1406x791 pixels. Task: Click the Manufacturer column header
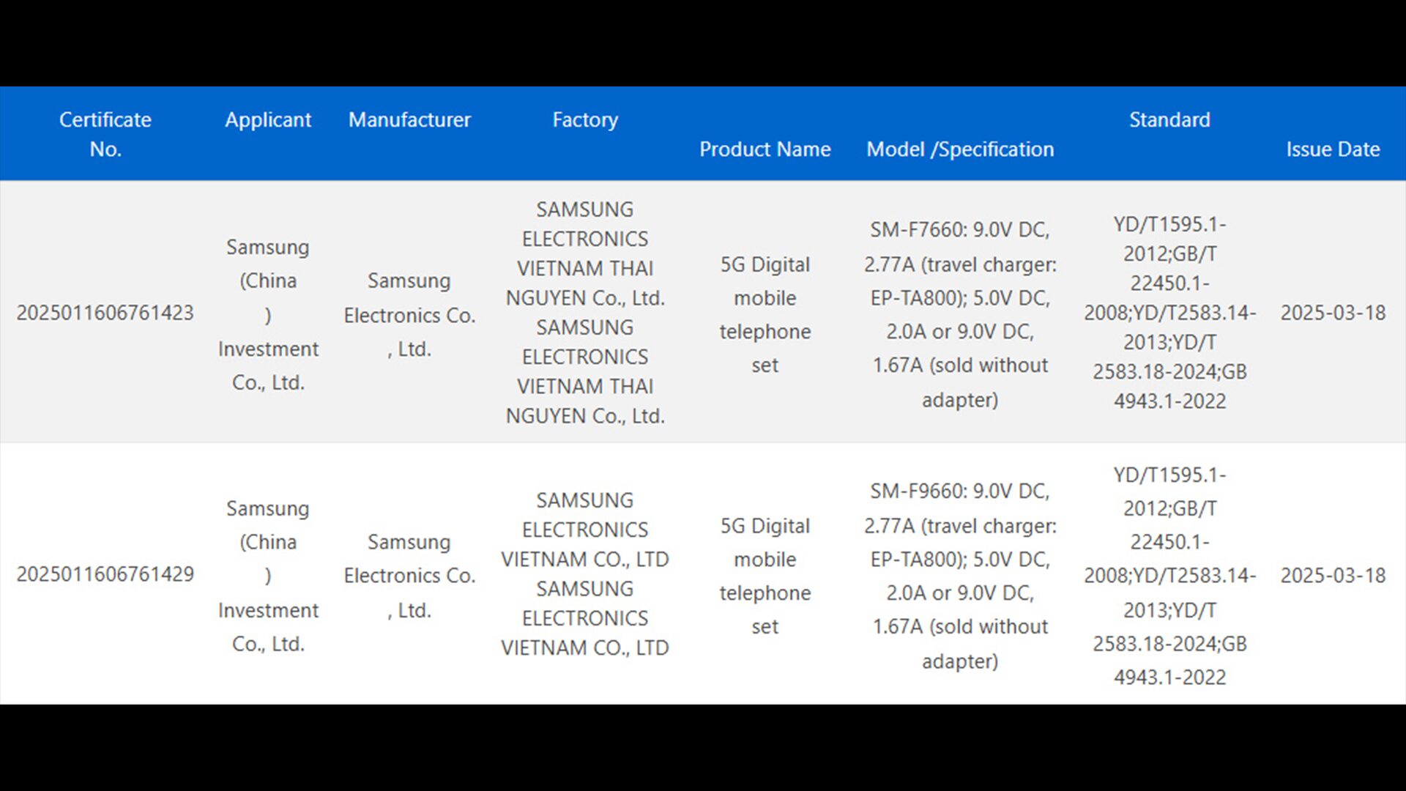point(409,119)
